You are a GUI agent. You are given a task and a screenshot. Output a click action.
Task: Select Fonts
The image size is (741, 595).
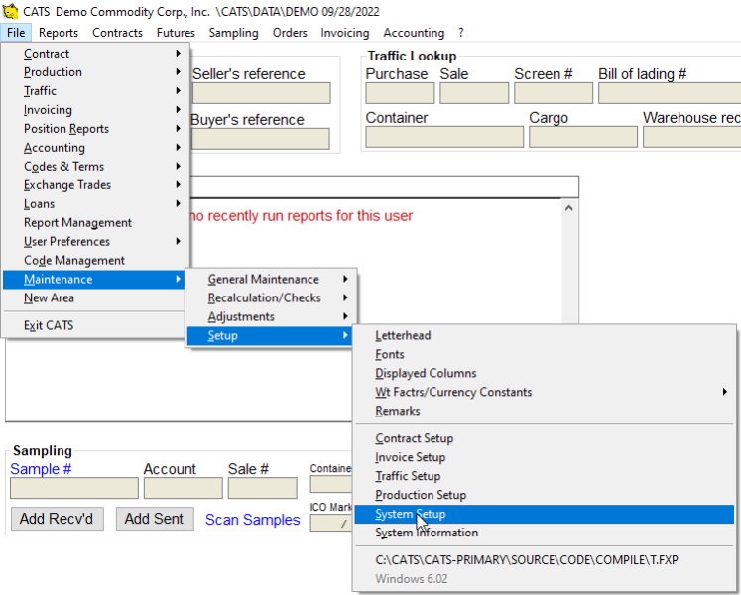(x=545, y=354)
